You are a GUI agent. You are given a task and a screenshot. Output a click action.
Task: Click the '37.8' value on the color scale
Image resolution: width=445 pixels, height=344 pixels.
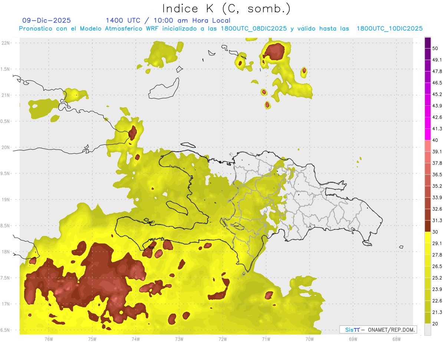click(437, 163)
